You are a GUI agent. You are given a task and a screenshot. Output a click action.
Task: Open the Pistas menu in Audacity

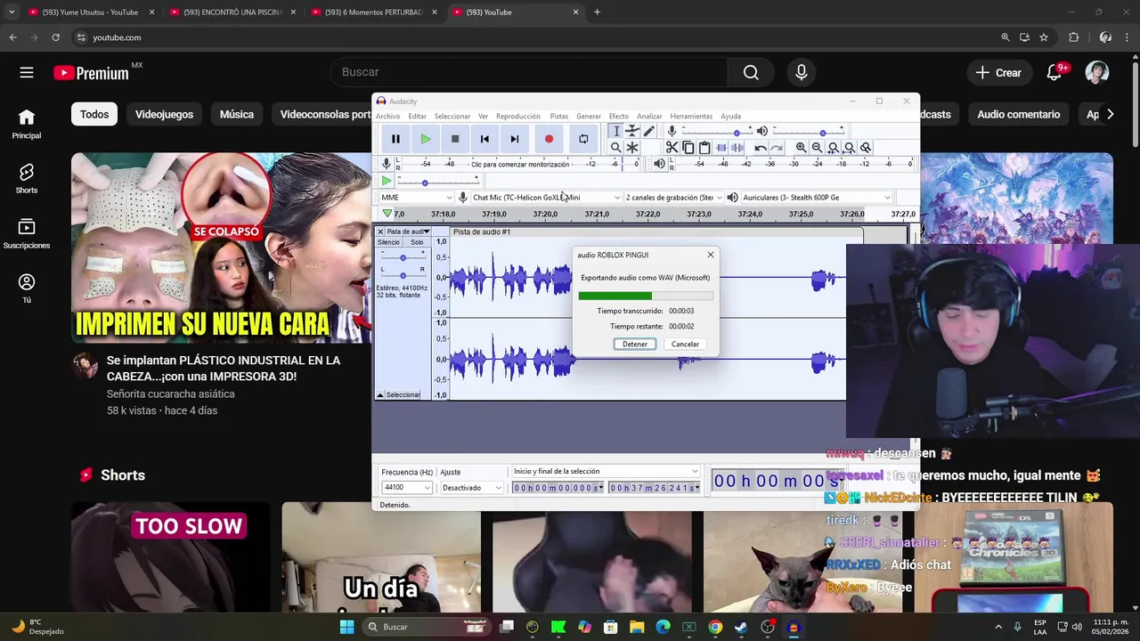[x=558, y=117]
